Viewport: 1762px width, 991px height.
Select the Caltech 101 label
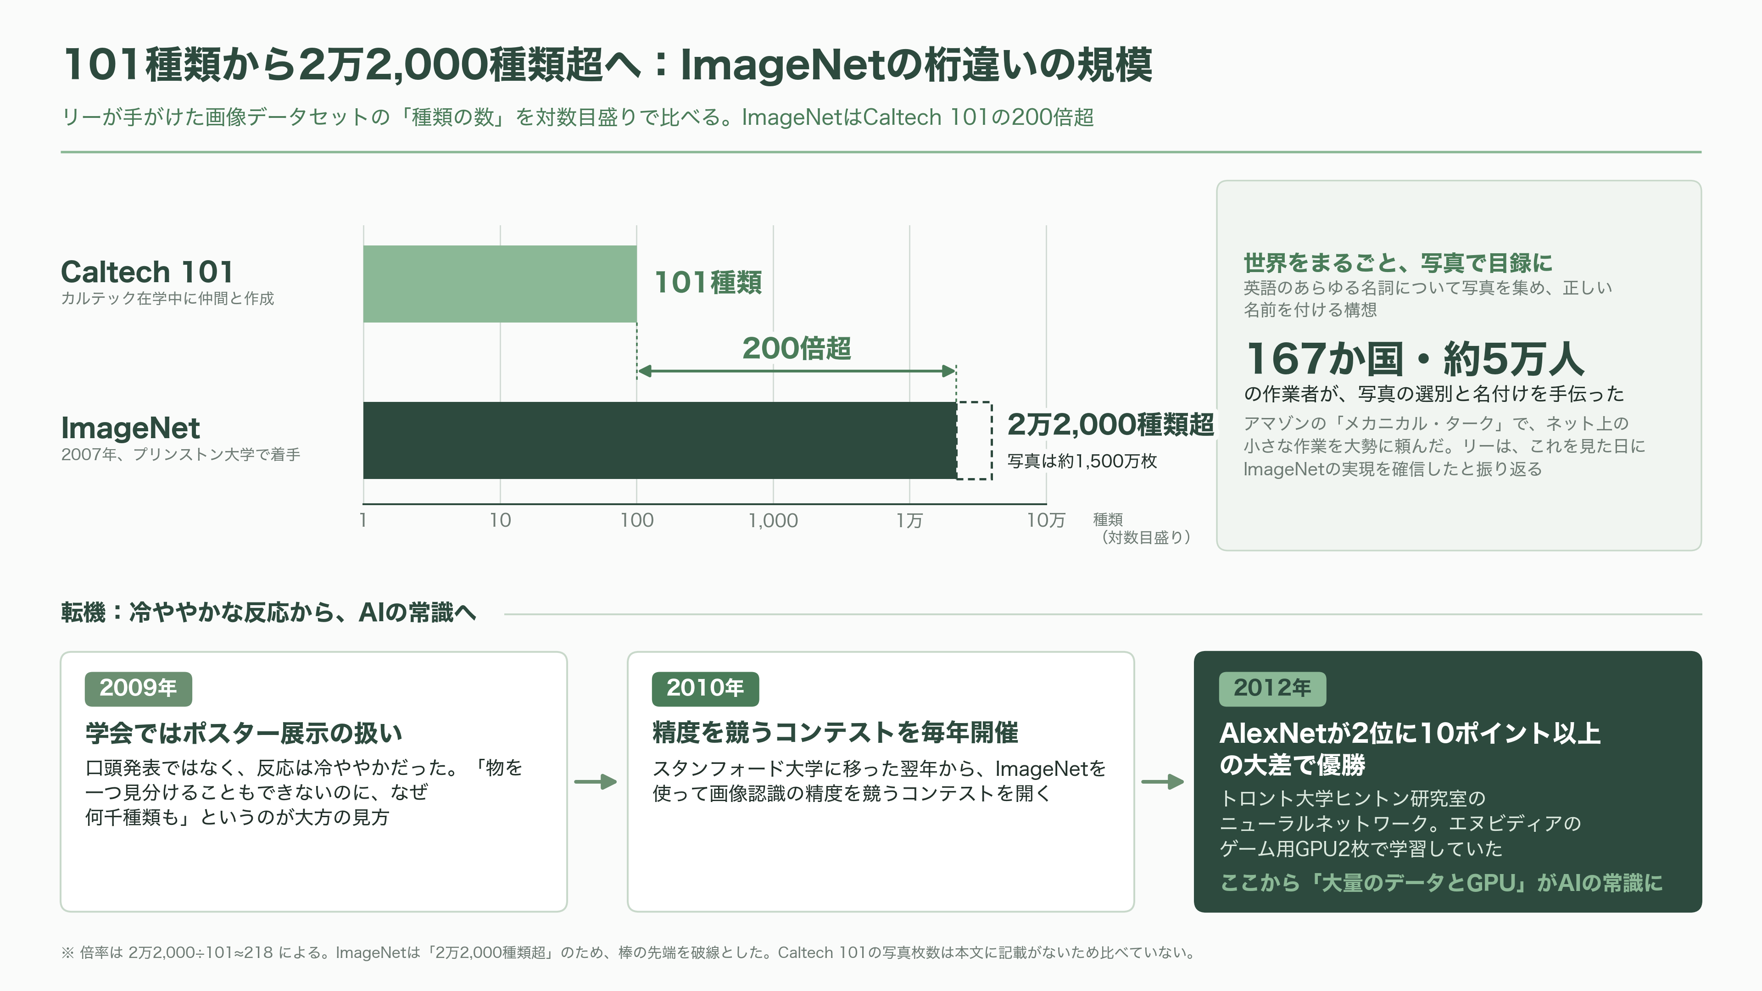pyautogui.click(x=147, y=272)
